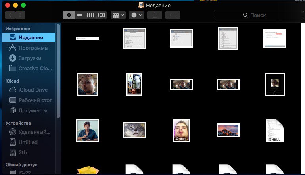
Task: Click the Избранное section header
Action: 18,29
